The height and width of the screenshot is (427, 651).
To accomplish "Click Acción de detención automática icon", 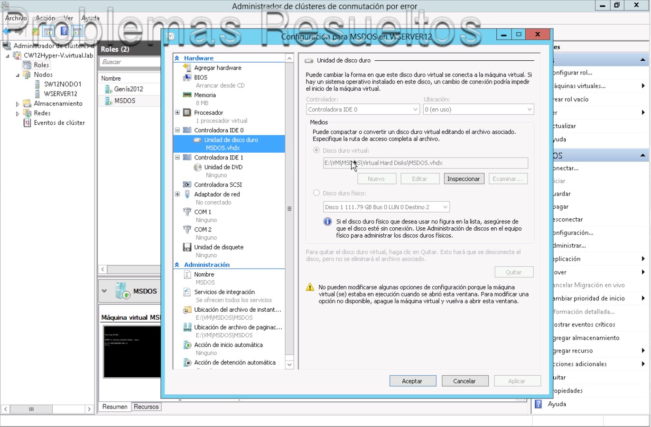I will tap(187, 362).
